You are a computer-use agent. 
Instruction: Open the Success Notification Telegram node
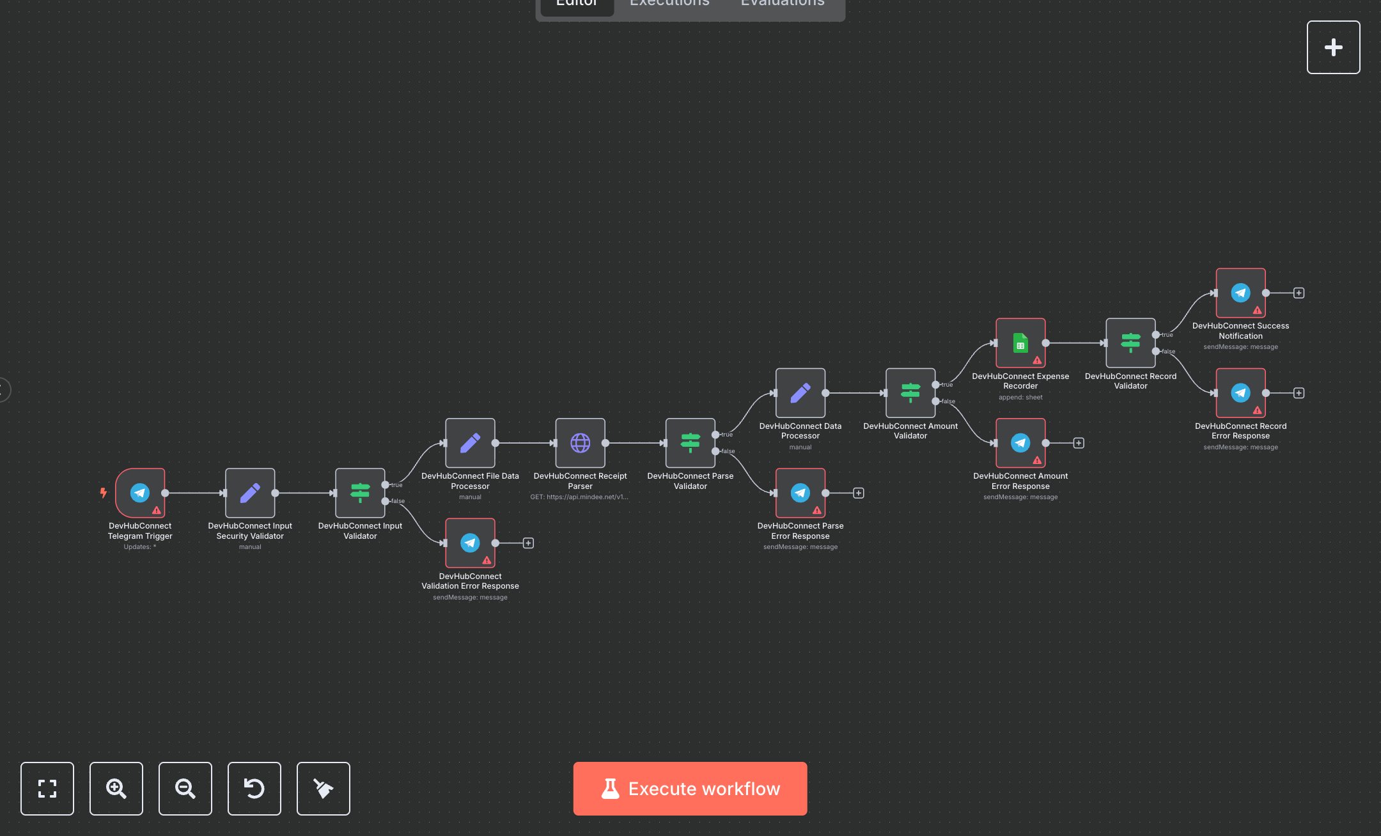click(1240, 293)
